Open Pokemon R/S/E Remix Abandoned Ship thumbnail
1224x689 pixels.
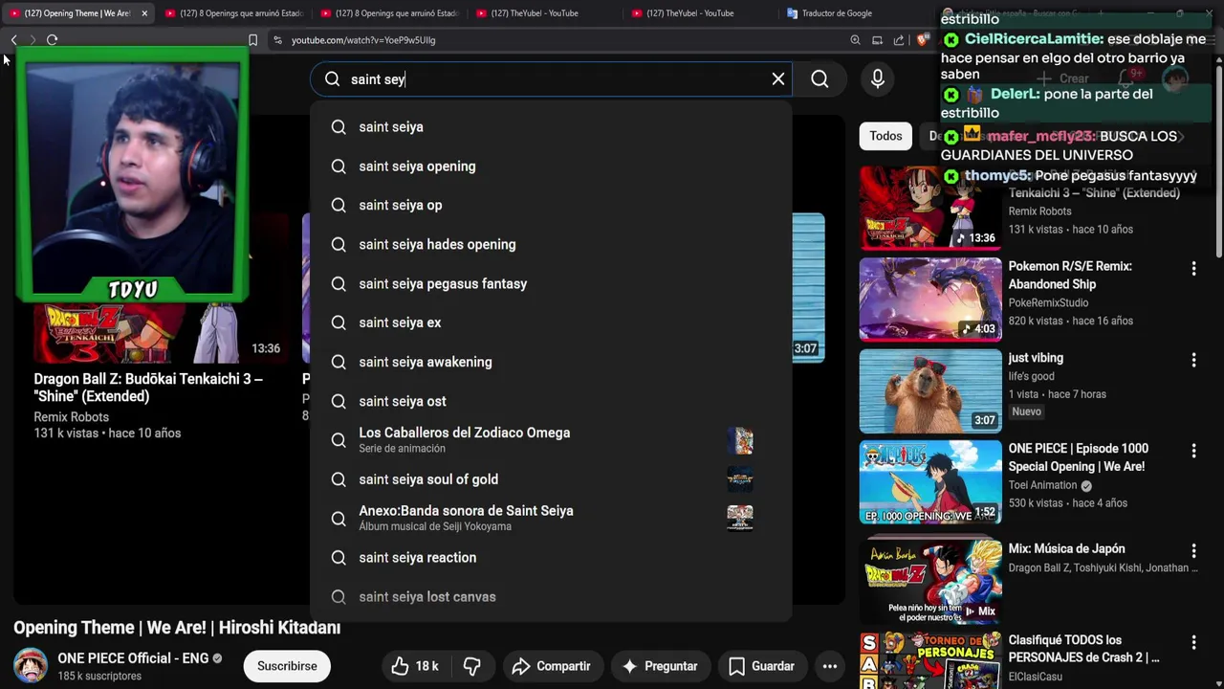pyautogui.click(x=930, y=300)
